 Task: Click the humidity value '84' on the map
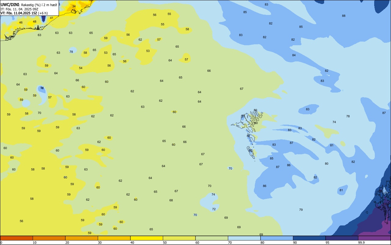[x=294, y=55]
